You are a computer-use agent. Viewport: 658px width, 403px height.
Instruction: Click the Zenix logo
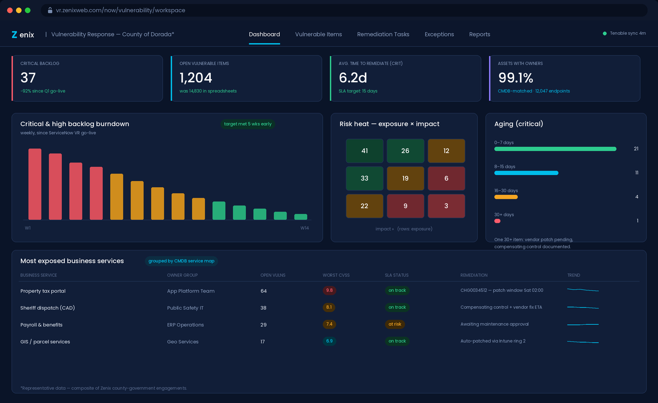click(23, 35)
